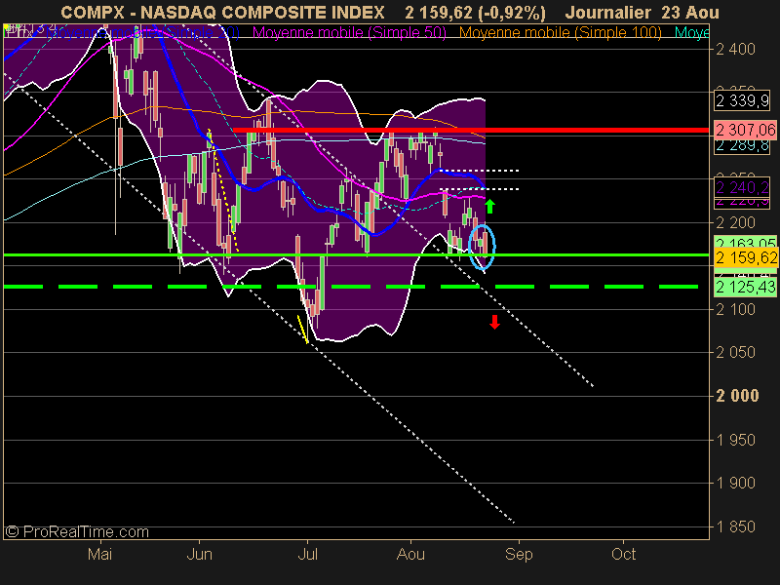Viewport: 780px width, 585px height.
Task: Click the cyan 2 289,8 price tag
Action: (x=742, y=146)
